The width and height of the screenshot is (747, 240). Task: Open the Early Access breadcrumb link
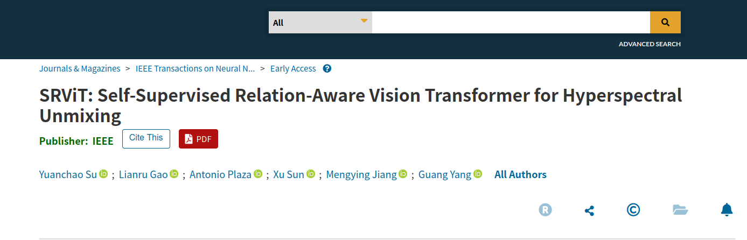pos(293,69)
